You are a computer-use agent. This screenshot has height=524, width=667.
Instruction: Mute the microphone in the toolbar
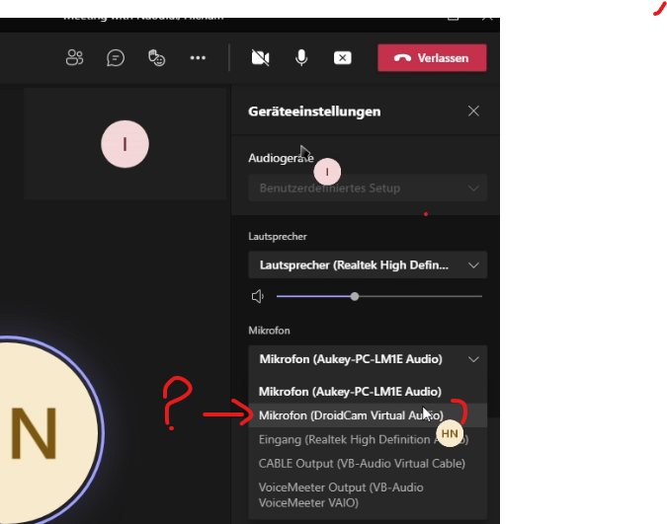coord(301,58)
